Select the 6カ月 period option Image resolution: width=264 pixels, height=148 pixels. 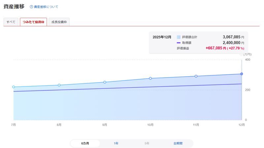pos(85,143)
